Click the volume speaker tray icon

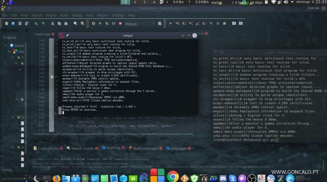coord(286,2)
